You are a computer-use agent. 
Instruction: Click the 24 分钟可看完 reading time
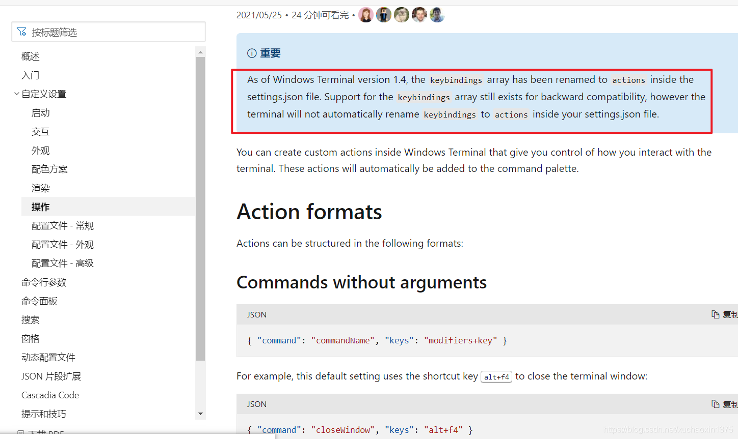[x=320, y=15]
